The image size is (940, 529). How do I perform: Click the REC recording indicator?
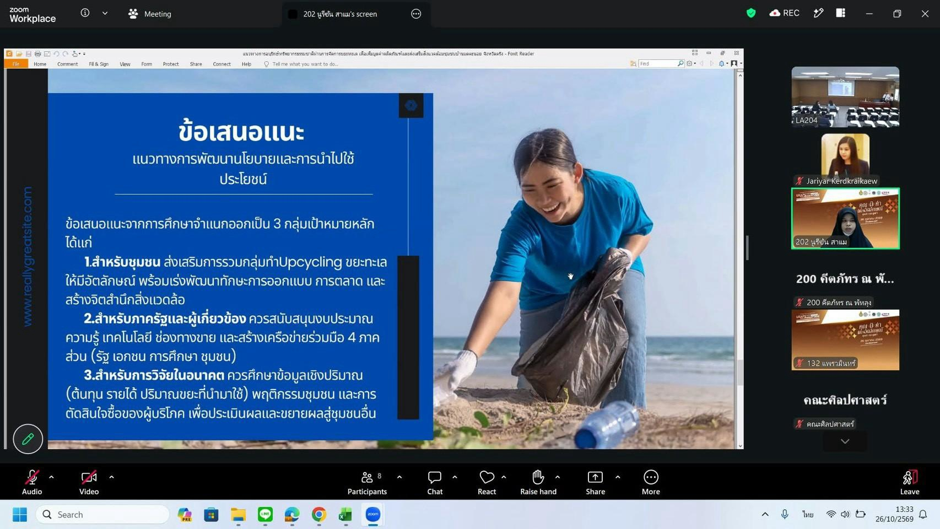click(785, 13)
